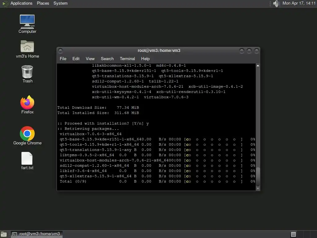Click the sdl12-compat-1.2.60-1-x86_64 row text
Screen dimensions: 317x238
pos(94,165)
